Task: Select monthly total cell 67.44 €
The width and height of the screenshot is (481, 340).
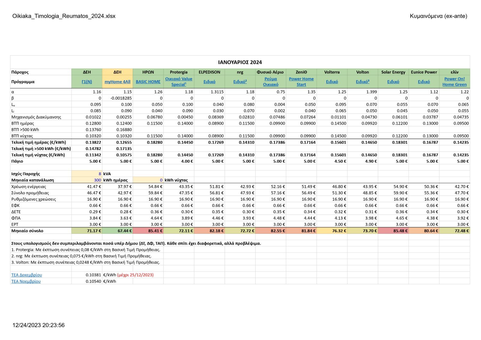Action: (x=118, y=231)
